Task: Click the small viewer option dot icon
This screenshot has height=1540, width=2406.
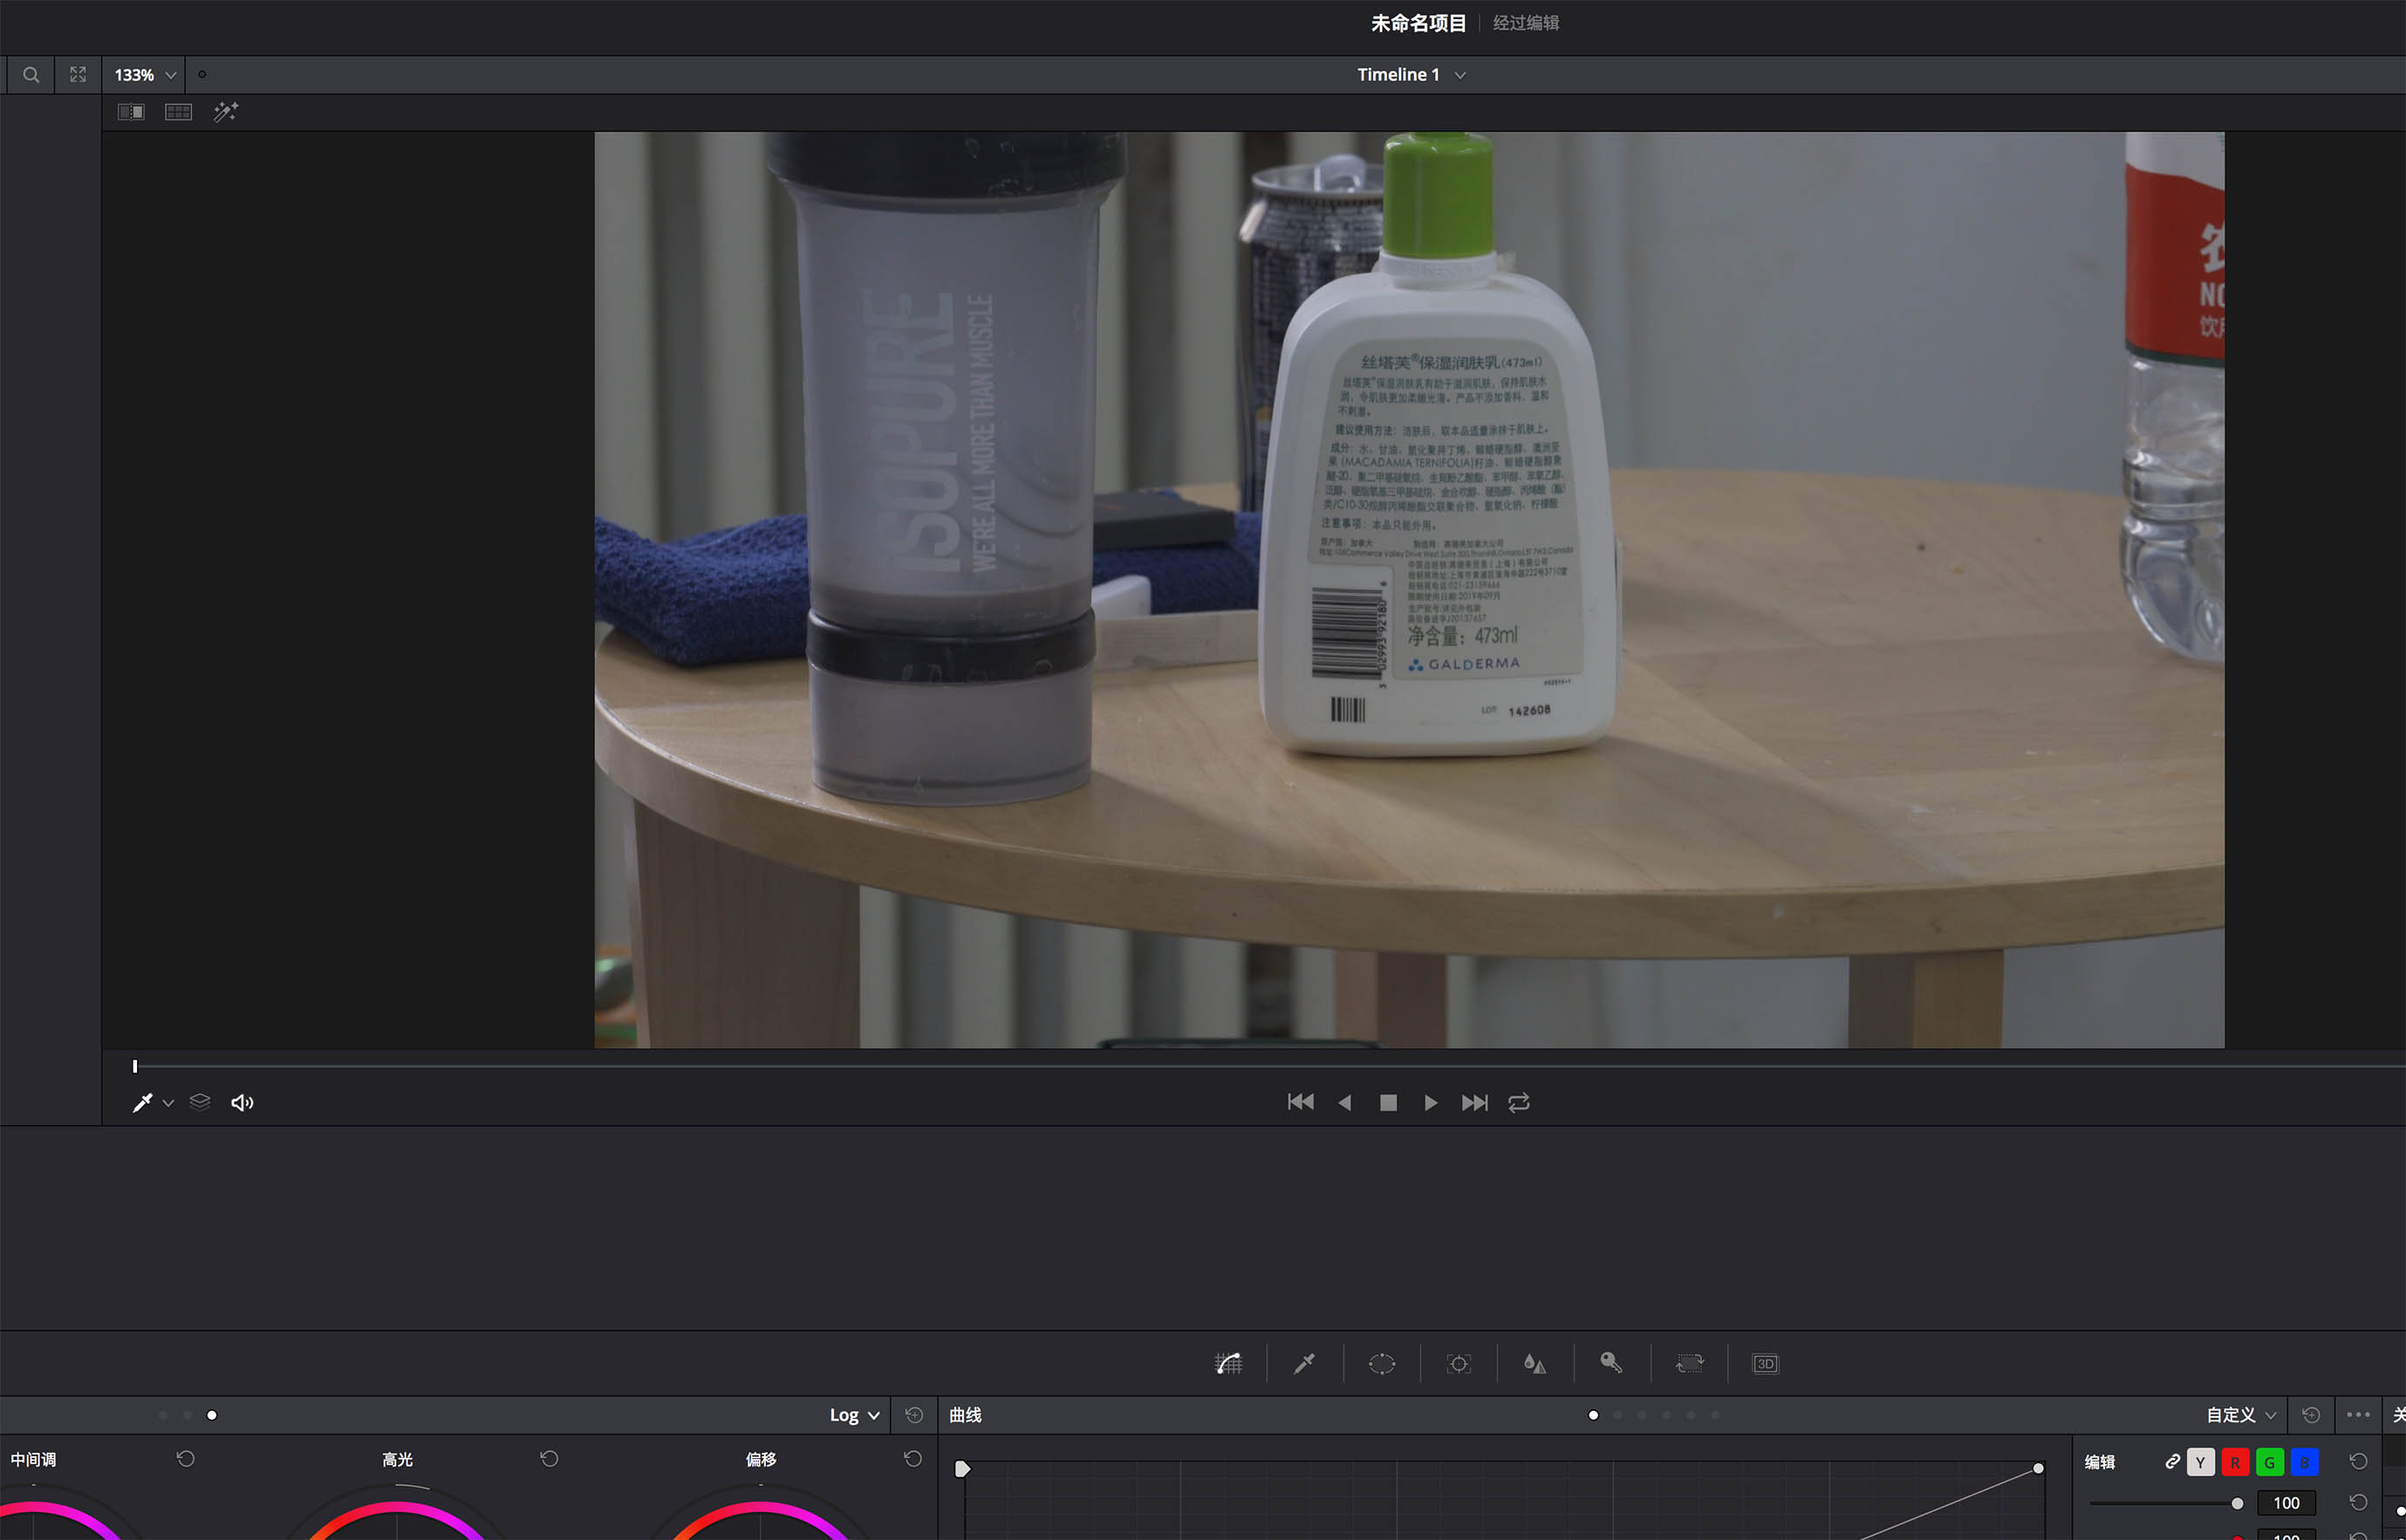Action: [x=202, y=74]
